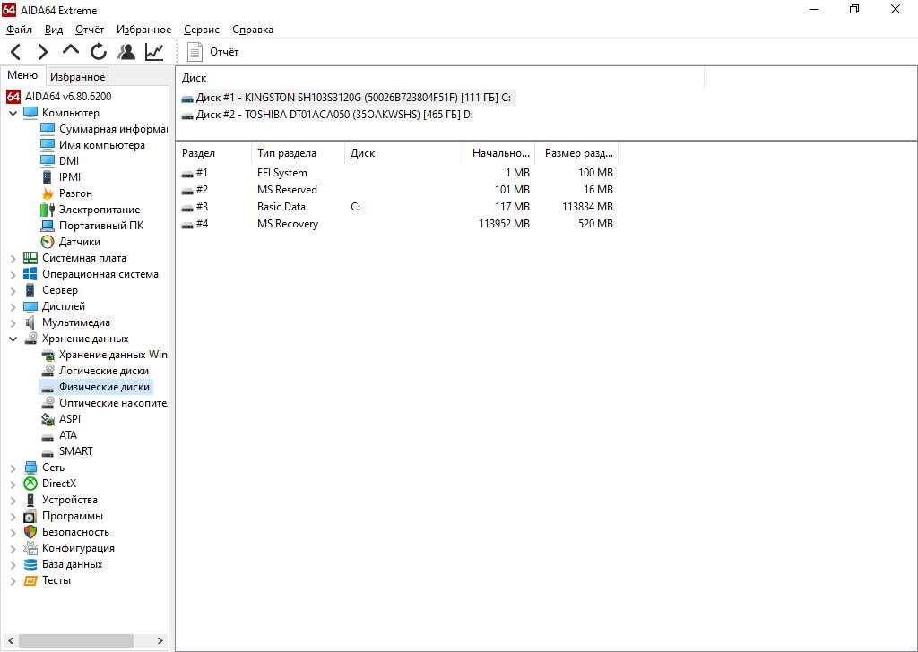Click the Датчики gauge icon
This screenshot has width=918, height=652.
[x=48, y=242]
